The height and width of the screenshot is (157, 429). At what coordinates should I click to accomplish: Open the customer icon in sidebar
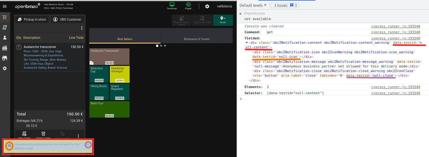click(5, 38)
